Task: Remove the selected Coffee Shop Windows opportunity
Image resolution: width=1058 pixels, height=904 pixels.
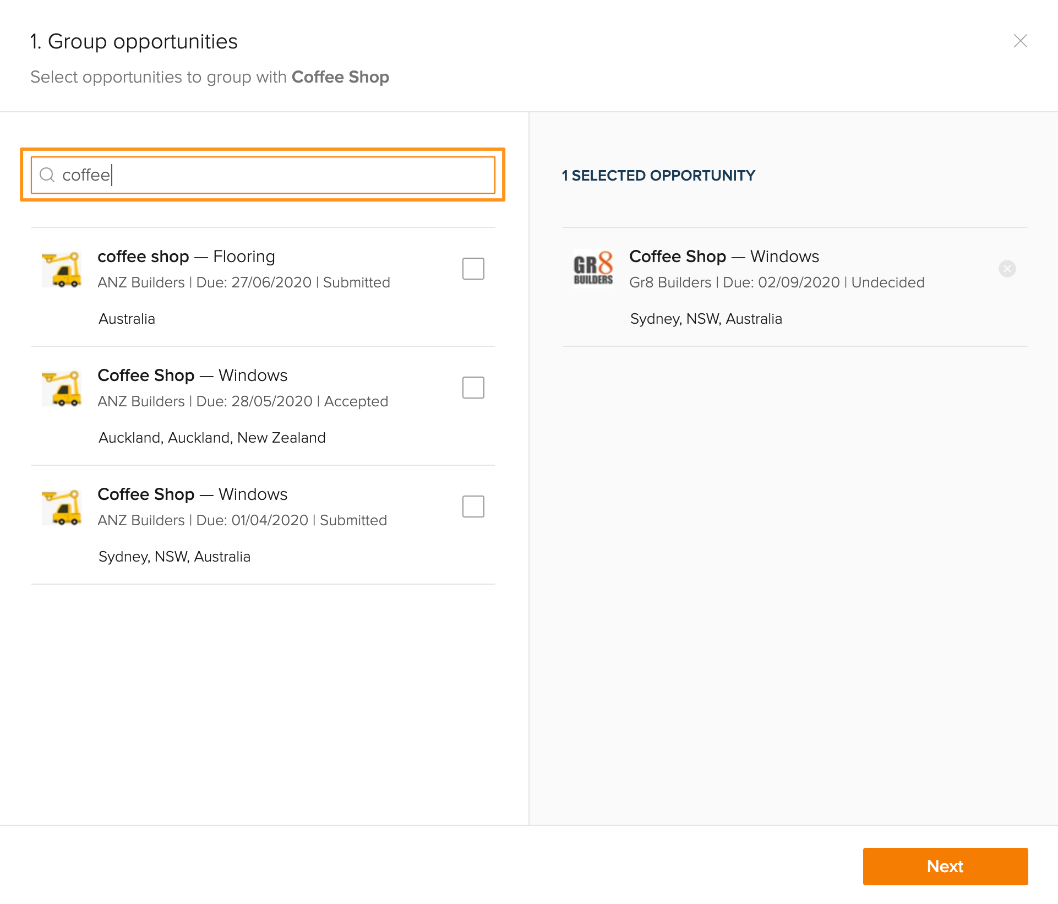Action: [1007, 269]
